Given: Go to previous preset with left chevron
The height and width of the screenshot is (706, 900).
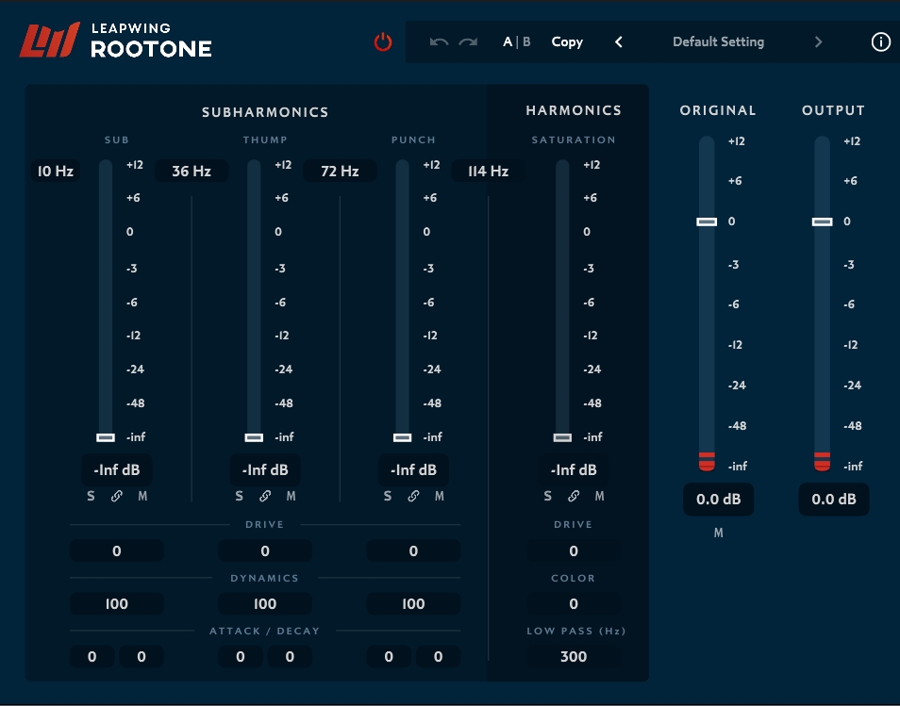Looking at the screenshot, I should (619, 41).
